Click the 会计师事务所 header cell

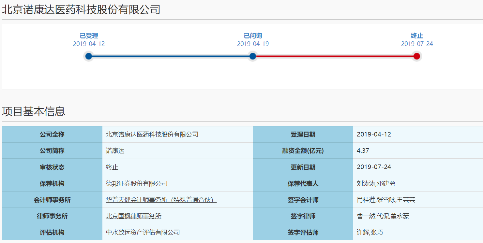pyautogui.click(x=52, y=200)
